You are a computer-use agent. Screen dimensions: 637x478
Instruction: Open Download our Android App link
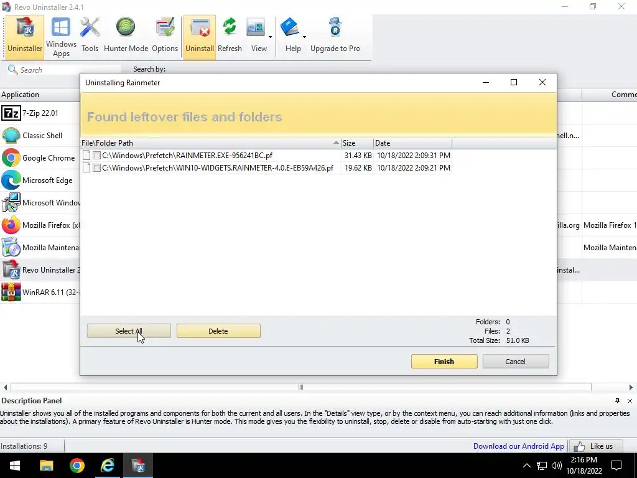coord(518,446)
